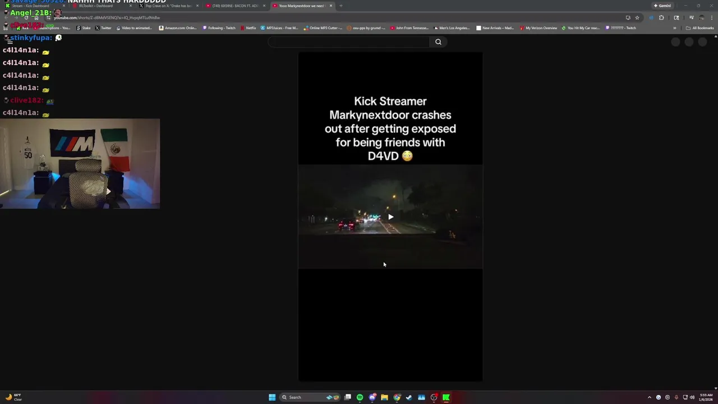Image resolution: width=718 pixels, height=404 pixels.
Task: Open New Arrivals bookmark
Action: coord(495,27)
